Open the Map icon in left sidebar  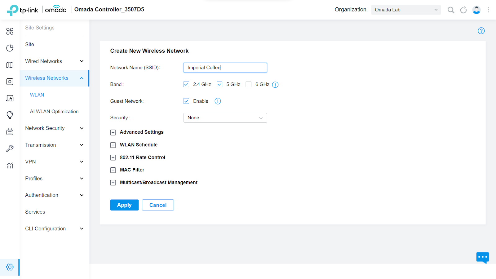point(10,65)
